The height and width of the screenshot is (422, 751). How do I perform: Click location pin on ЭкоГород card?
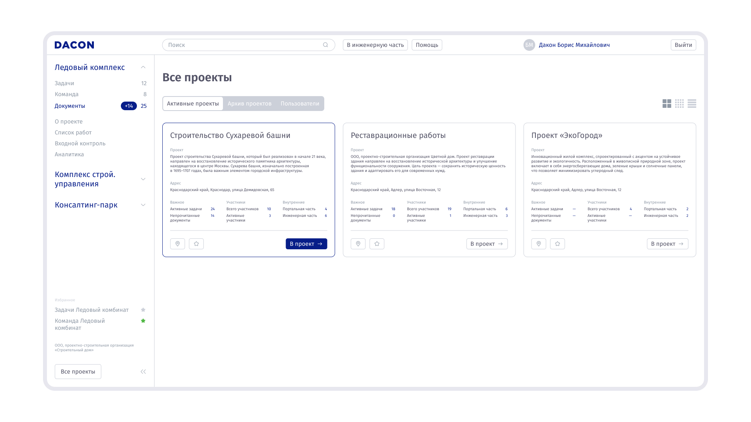[539, 244]
